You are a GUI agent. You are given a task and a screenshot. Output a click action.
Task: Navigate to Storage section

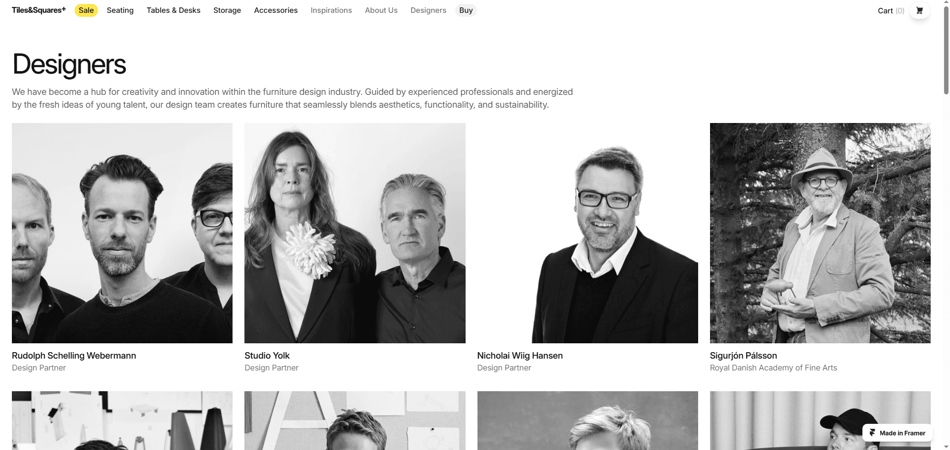[x=227, y=10]
